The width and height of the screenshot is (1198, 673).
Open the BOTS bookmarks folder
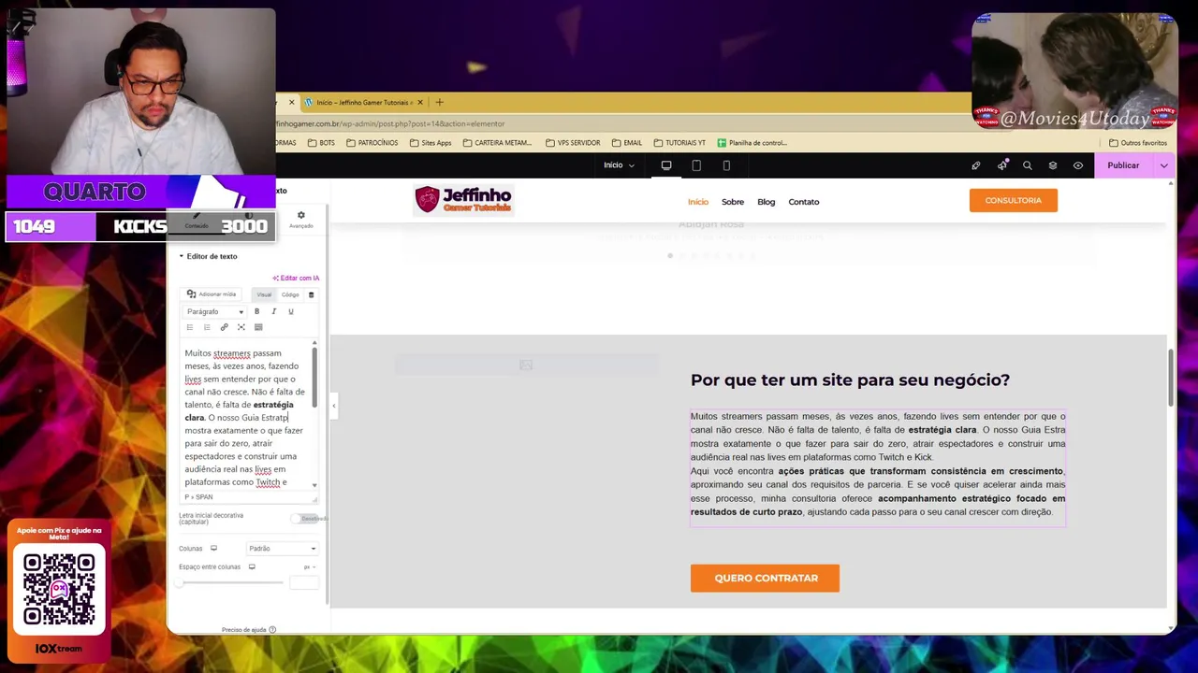321,143
